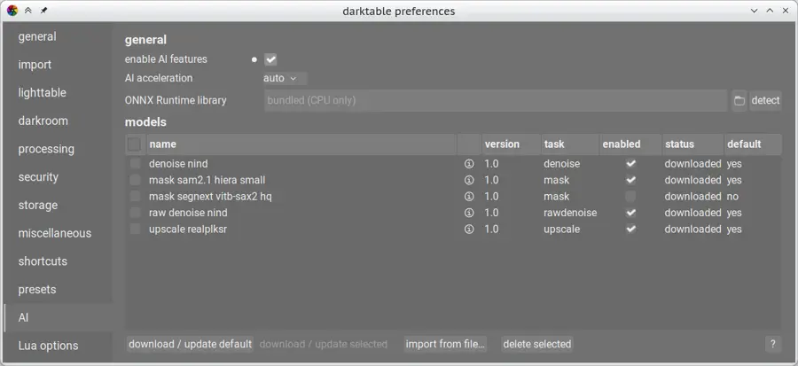Open info for denoise nind model

click(469, 164)
